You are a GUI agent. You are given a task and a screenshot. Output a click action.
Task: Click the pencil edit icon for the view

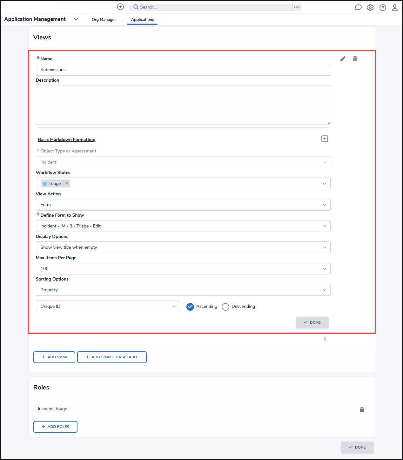pyautogui.click(x=343, y=59)
